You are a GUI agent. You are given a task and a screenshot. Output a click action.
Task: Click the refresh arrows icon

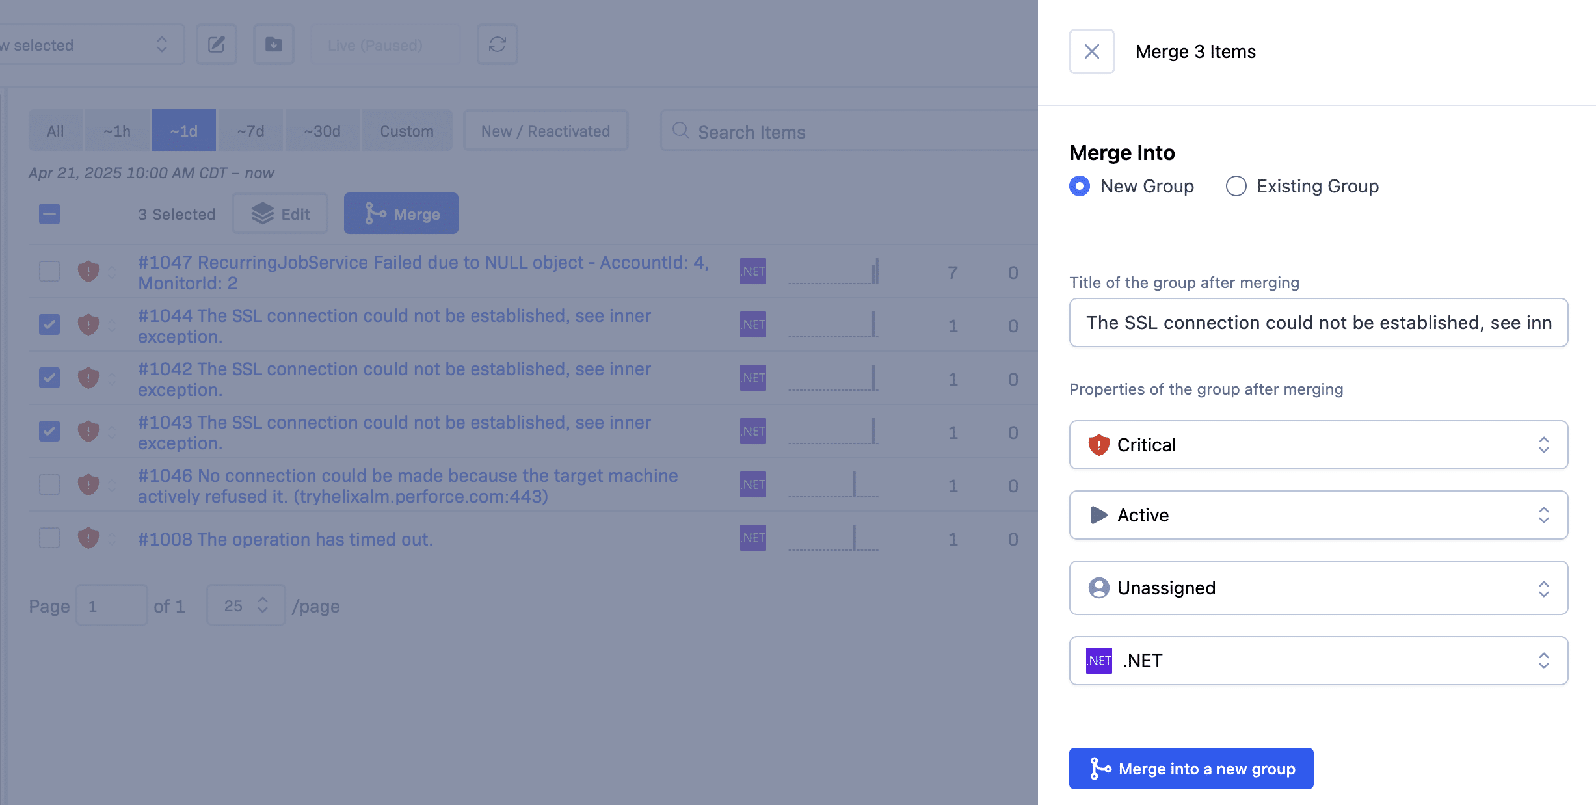tap(497, 45)
